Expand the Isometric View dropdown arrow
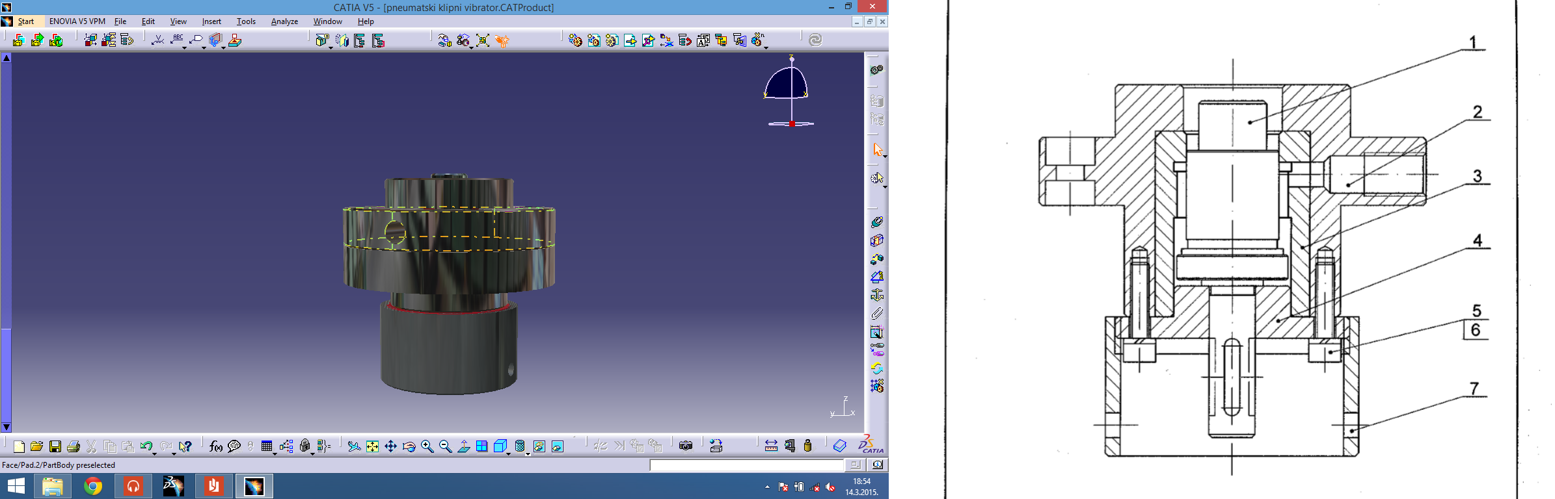 pos(508,453)
